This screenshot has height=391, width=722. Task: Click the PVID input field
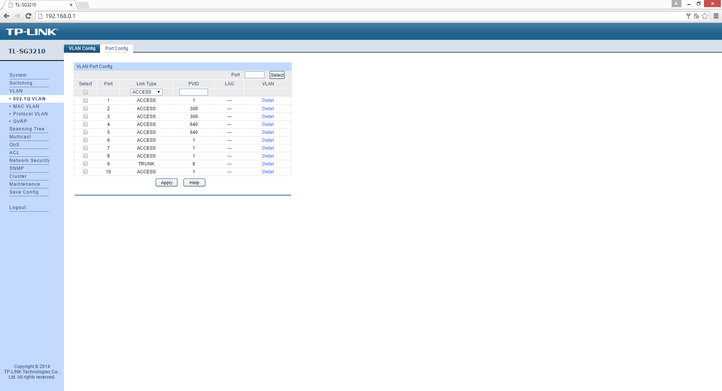coord(193,92)
